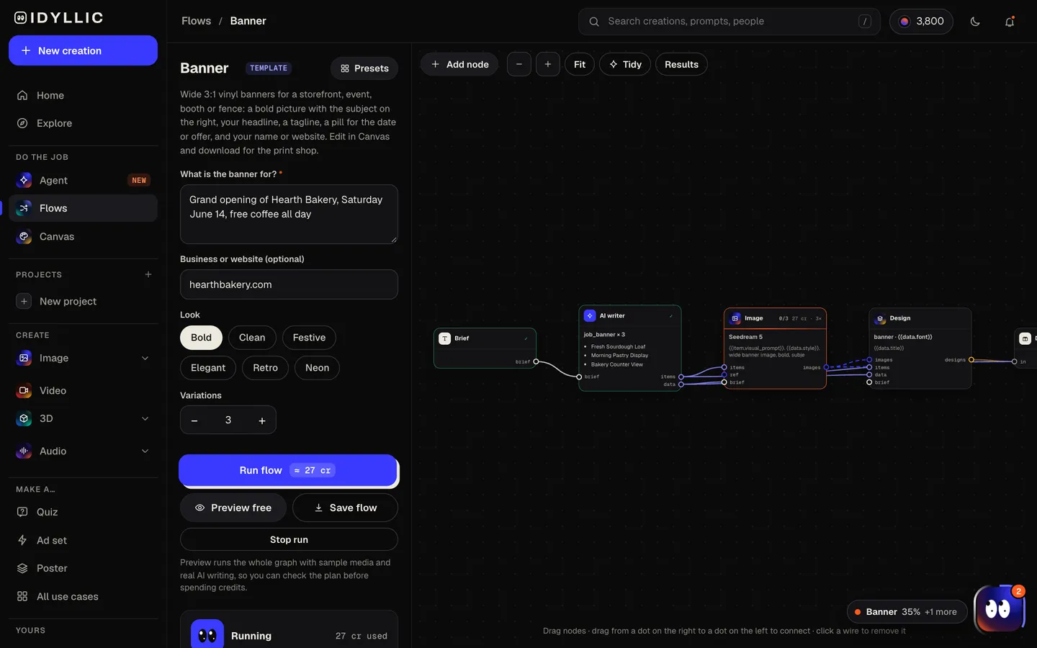Select the Neon look
The image size is (1037, 648).
tap(317, 368)
